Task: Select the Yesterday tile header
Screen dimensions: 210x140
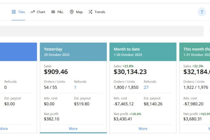Action: pos(73,52)
